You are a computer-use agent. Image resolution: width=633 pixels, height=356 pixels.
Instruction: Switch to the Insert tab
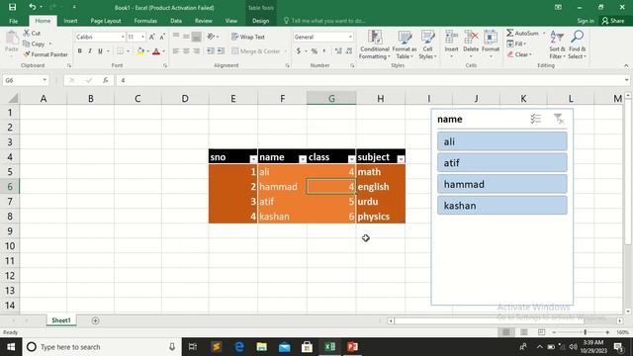pos(70,21)
